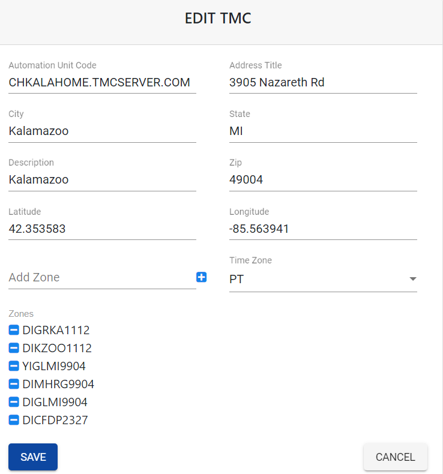Screen dimensions: 443x474
Task: Click the Zones section label
Action: [21, 314]
